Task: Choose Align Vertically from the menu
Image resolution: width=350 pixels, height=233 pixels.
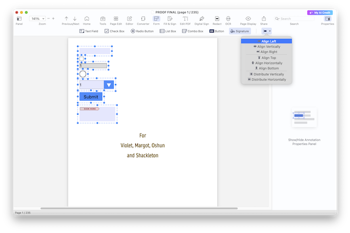Action: click(x=266, y=46)
